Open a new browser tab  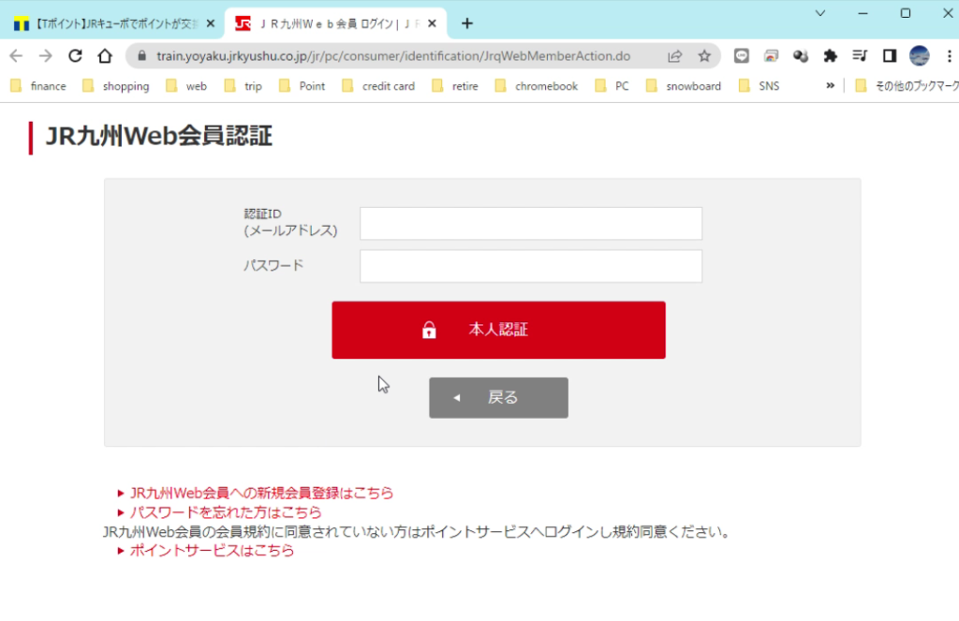click(467, 23)
